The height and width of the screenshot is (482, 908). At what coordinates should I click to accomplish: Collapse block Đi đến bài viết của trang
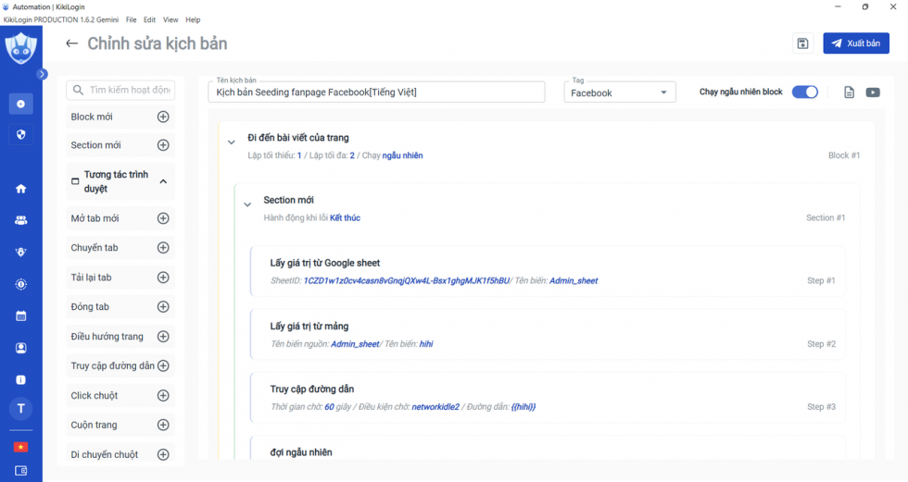231,142
